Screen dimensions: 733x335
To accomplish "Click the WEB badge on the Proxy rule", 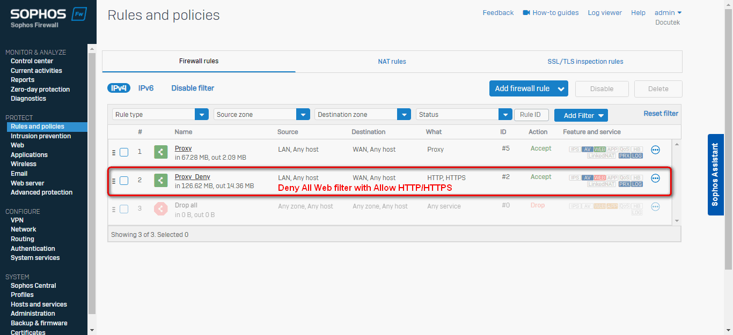I will point(599,149).
